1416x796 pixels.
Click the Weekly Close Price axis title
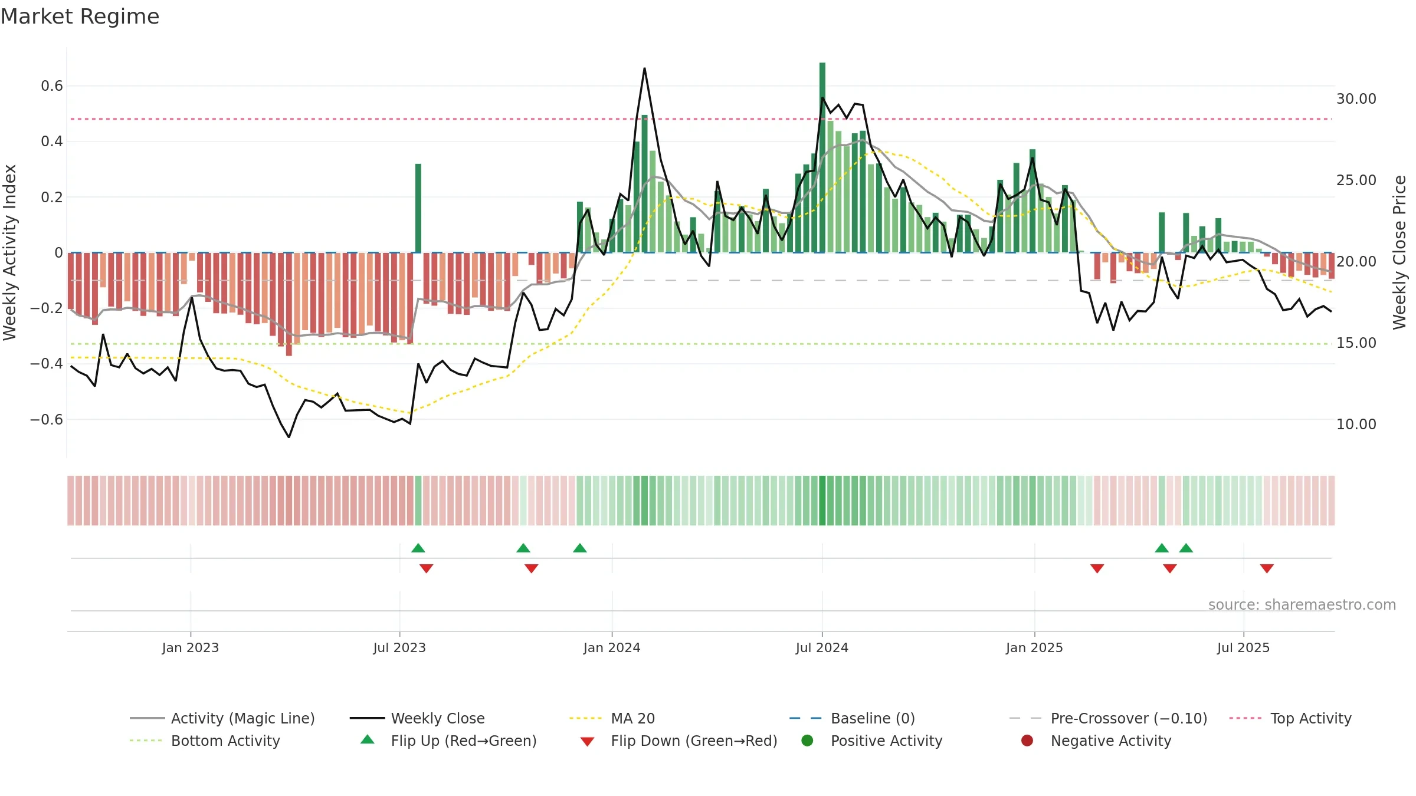pos(1399,252)
